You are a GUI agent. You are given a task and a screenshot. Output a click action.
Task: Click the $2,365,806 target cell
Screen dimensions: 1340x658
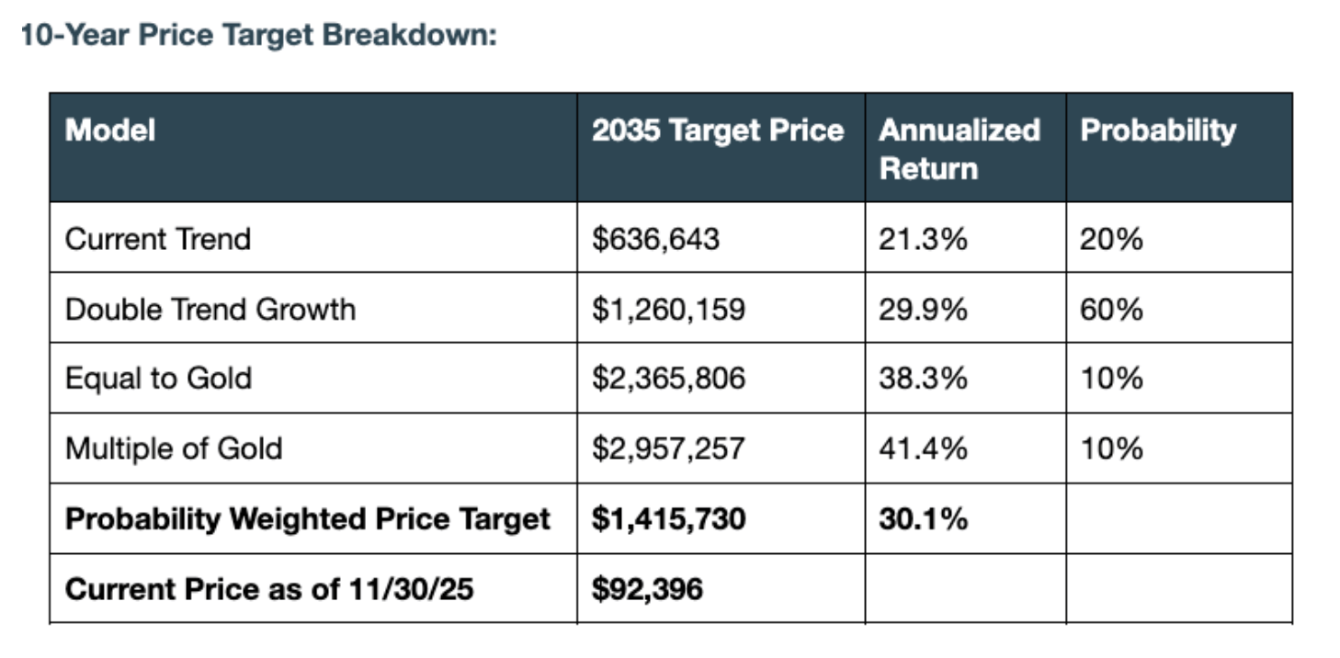point(668,379)
